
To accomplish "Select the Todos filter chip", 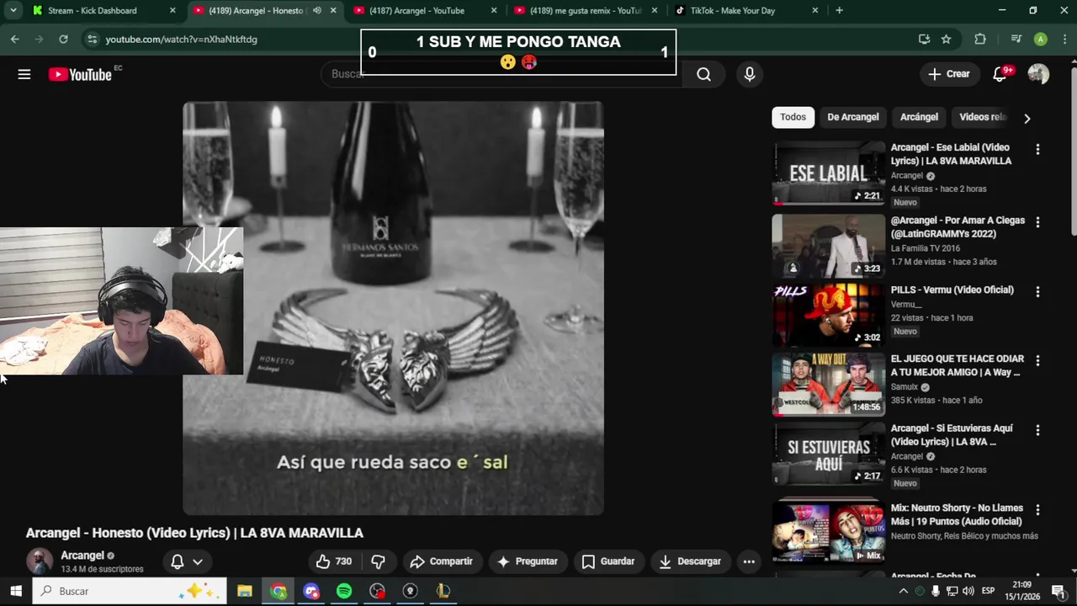I will coord(793,117).
